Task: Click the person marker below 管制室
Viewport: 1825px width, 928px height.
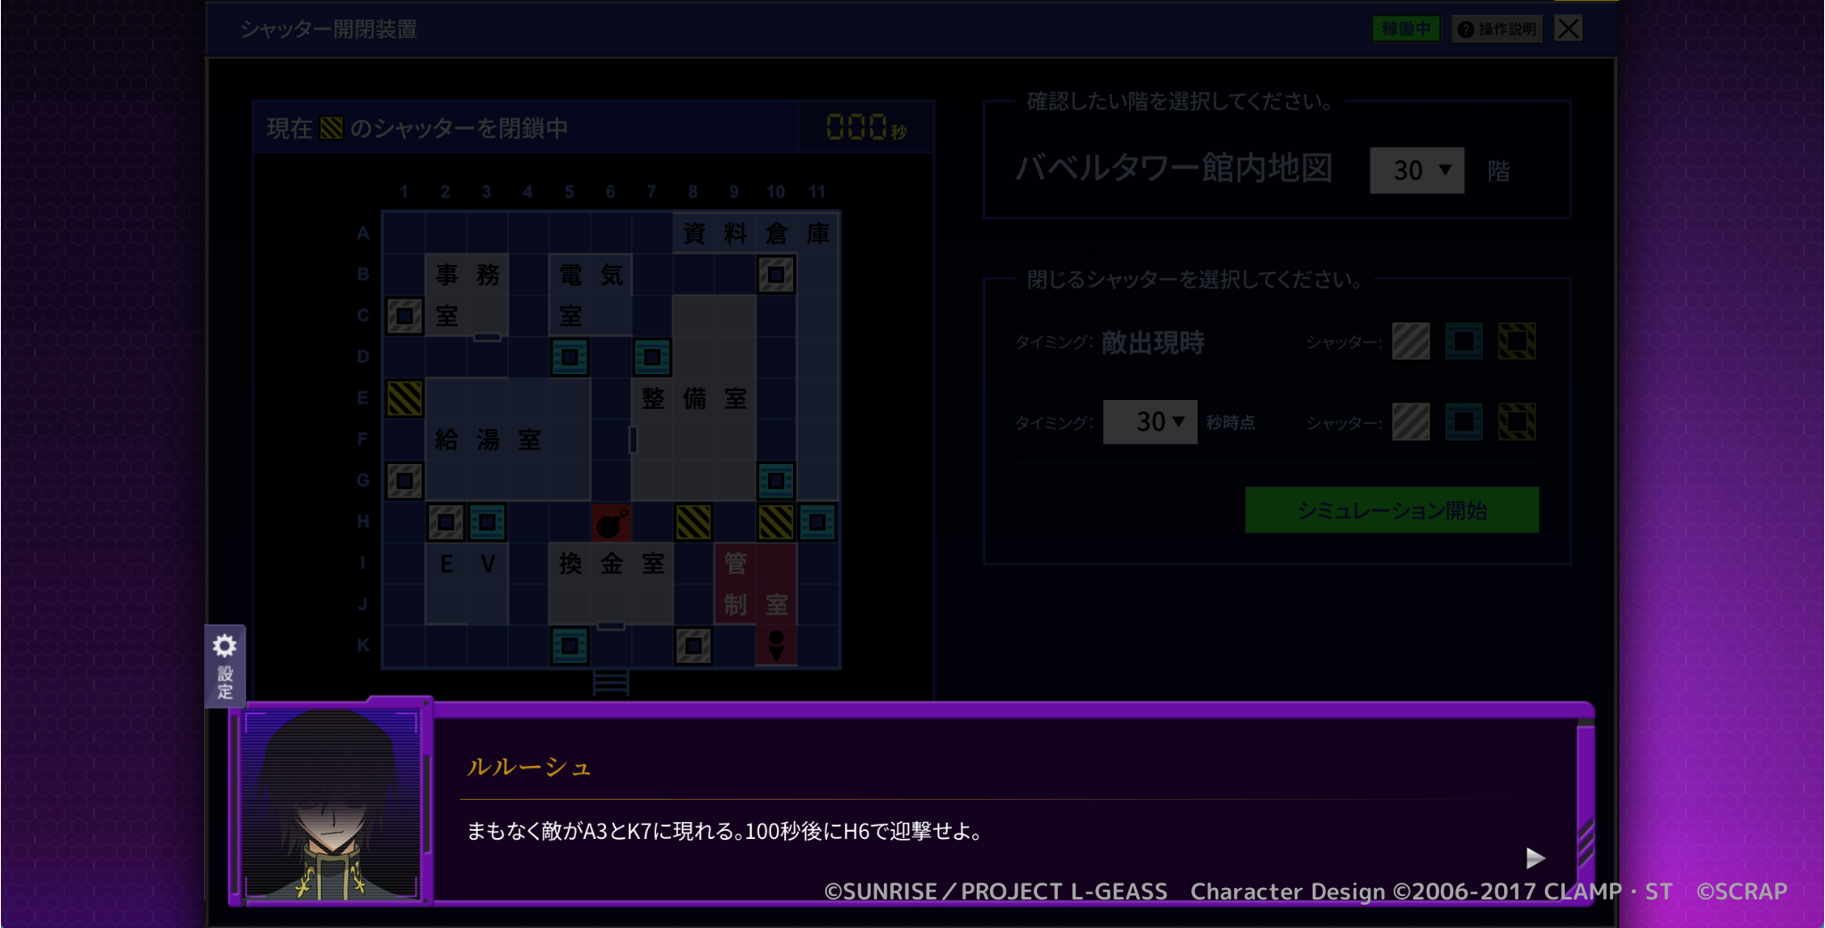Action: click(x=776, y=646)
